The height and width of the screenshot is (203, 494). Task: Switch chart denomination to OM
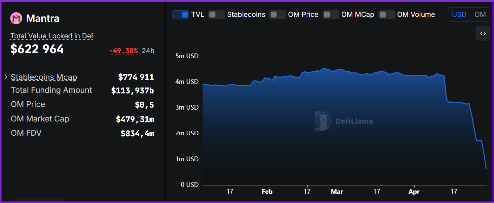(480, 15)
